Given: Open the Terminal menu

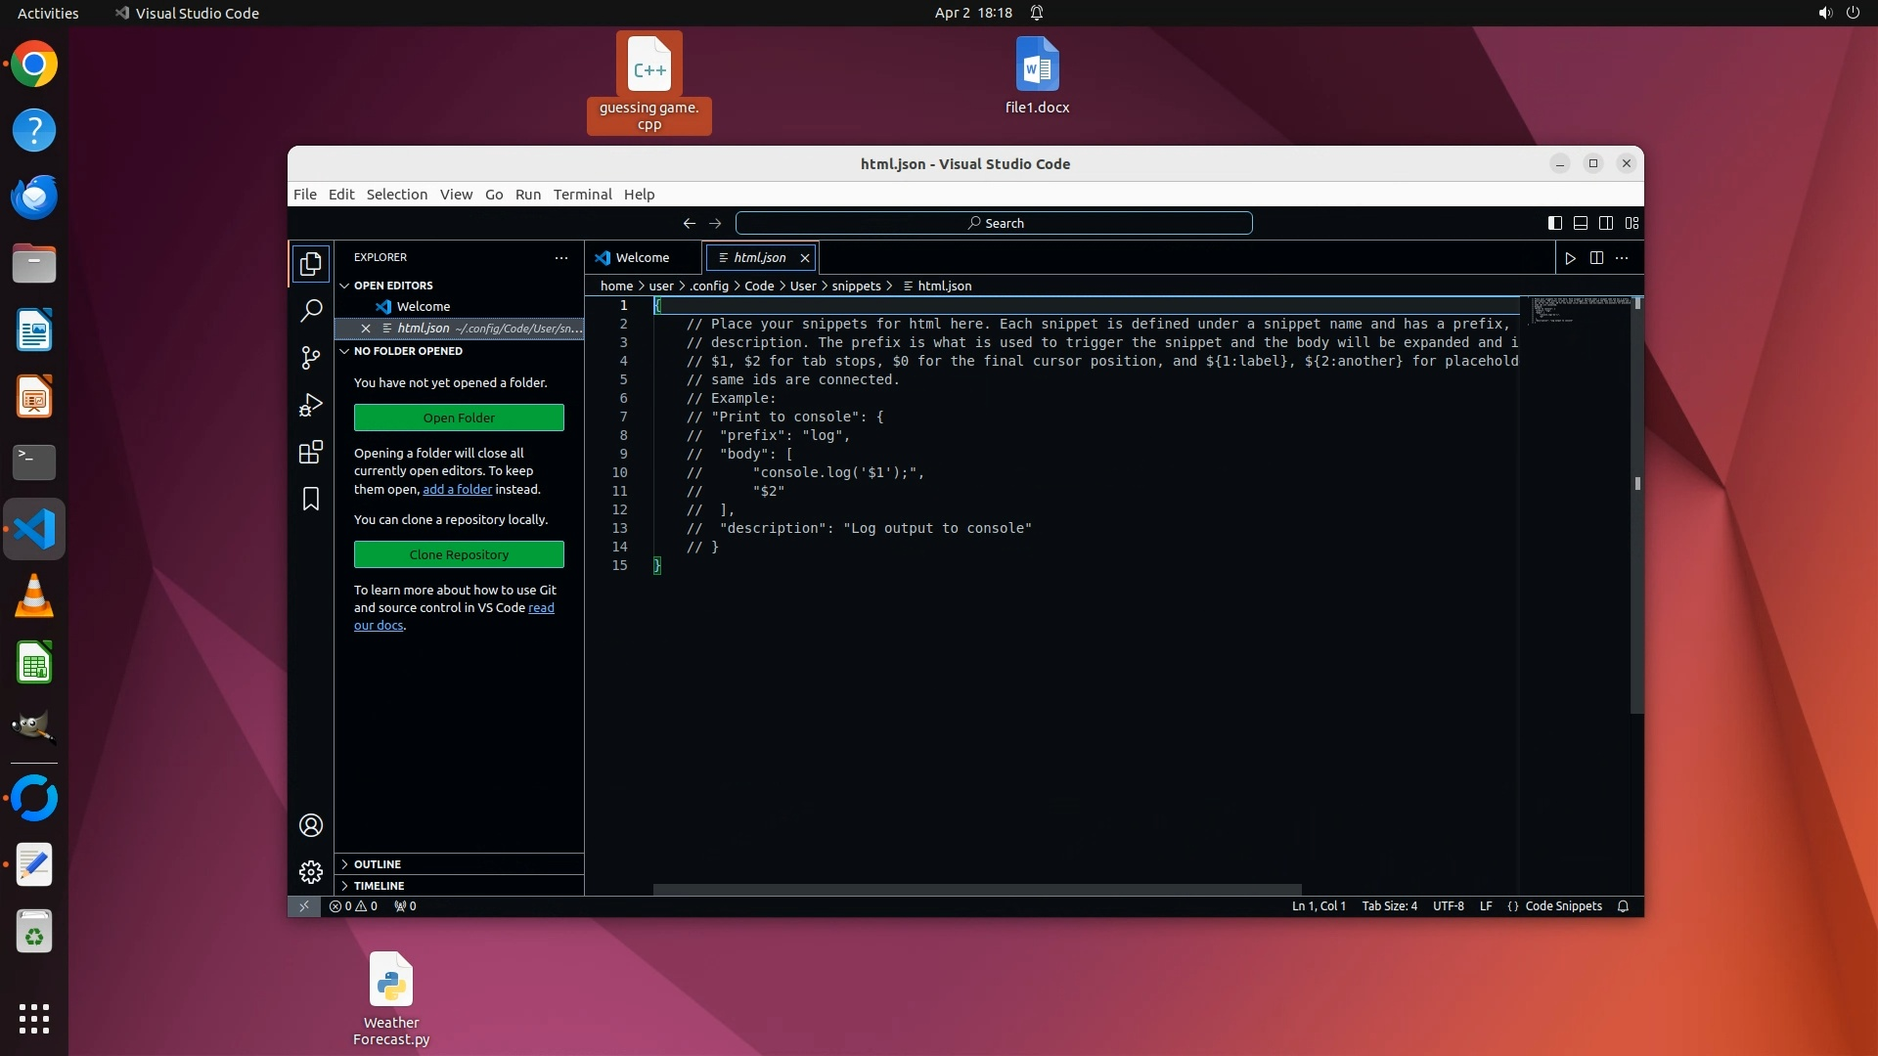Looking at the screenshot, I should coord(582,195).
